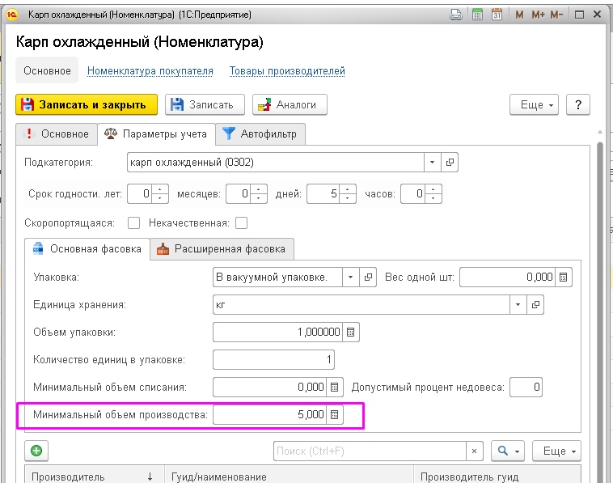Screen dimensions: 613x483
Task: Click the Минимальный объем списания value field
Action: tap(270, 388)
